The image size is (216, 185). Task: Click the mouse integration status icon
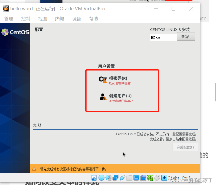point(157,178)
